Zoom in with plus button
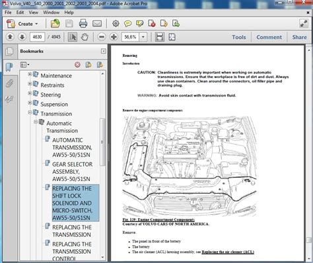The width and height of the screenshot is (313, 263). click(x=114, y=37)
